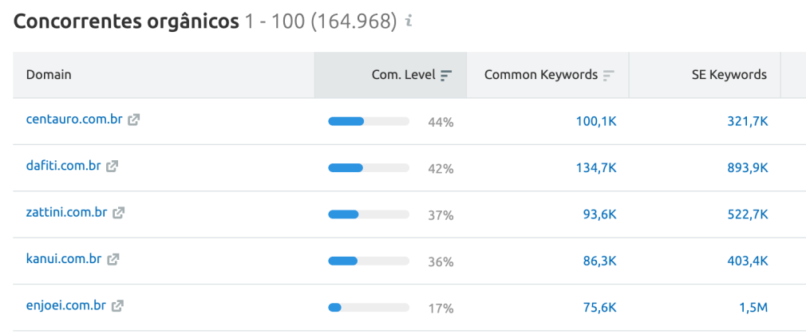Open external link icon next to zattini.com.br
Screen dimensions: 806x334
click(119, 213)
